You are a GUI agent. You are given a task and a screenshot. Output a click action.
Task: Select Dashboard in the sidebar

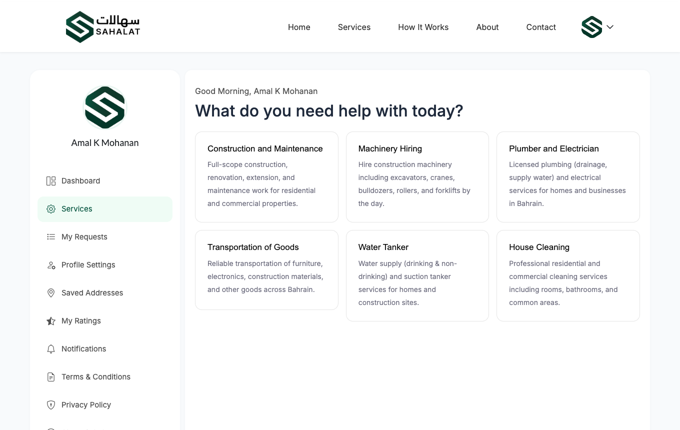pos(105,181)
